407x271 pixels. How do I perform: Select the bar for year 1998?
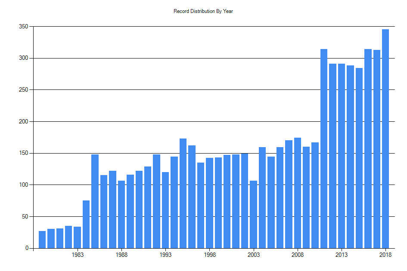(x=209, y=203)
